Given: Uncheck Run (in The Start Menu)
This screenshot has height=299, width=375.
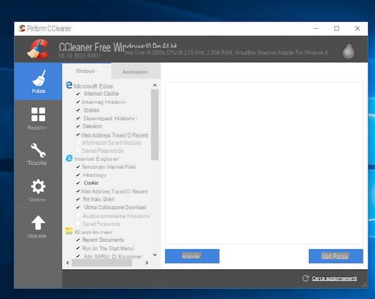Looking at the screenshot, I should (78, 249).
